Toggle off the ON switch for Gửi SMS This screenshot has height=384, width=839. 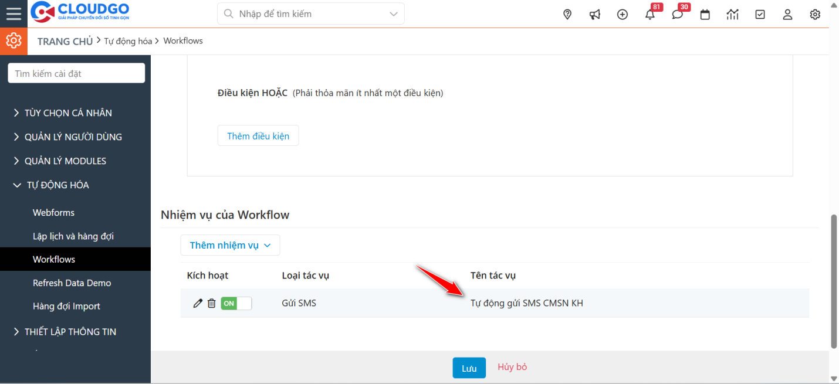pyautogui.click(x=236, y=303)
